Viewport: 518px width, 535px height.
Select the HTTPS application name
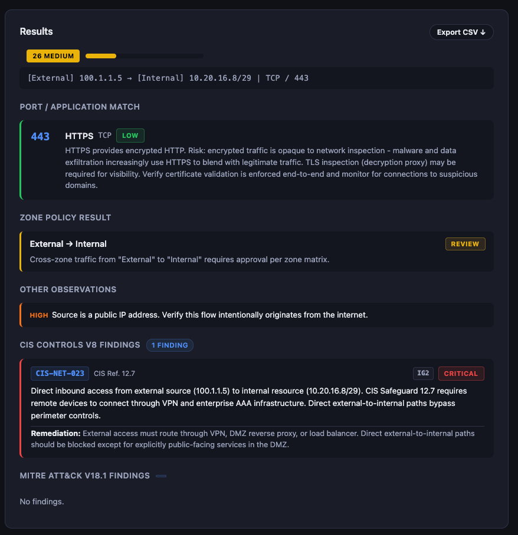tap(79, 136)
